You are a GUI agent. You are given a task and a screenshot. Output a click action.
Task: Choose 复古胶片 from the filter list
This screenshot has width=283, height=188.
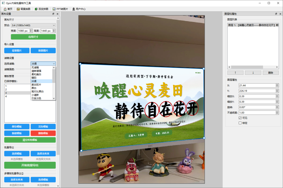pyautogui.click(x=36, y=85)
